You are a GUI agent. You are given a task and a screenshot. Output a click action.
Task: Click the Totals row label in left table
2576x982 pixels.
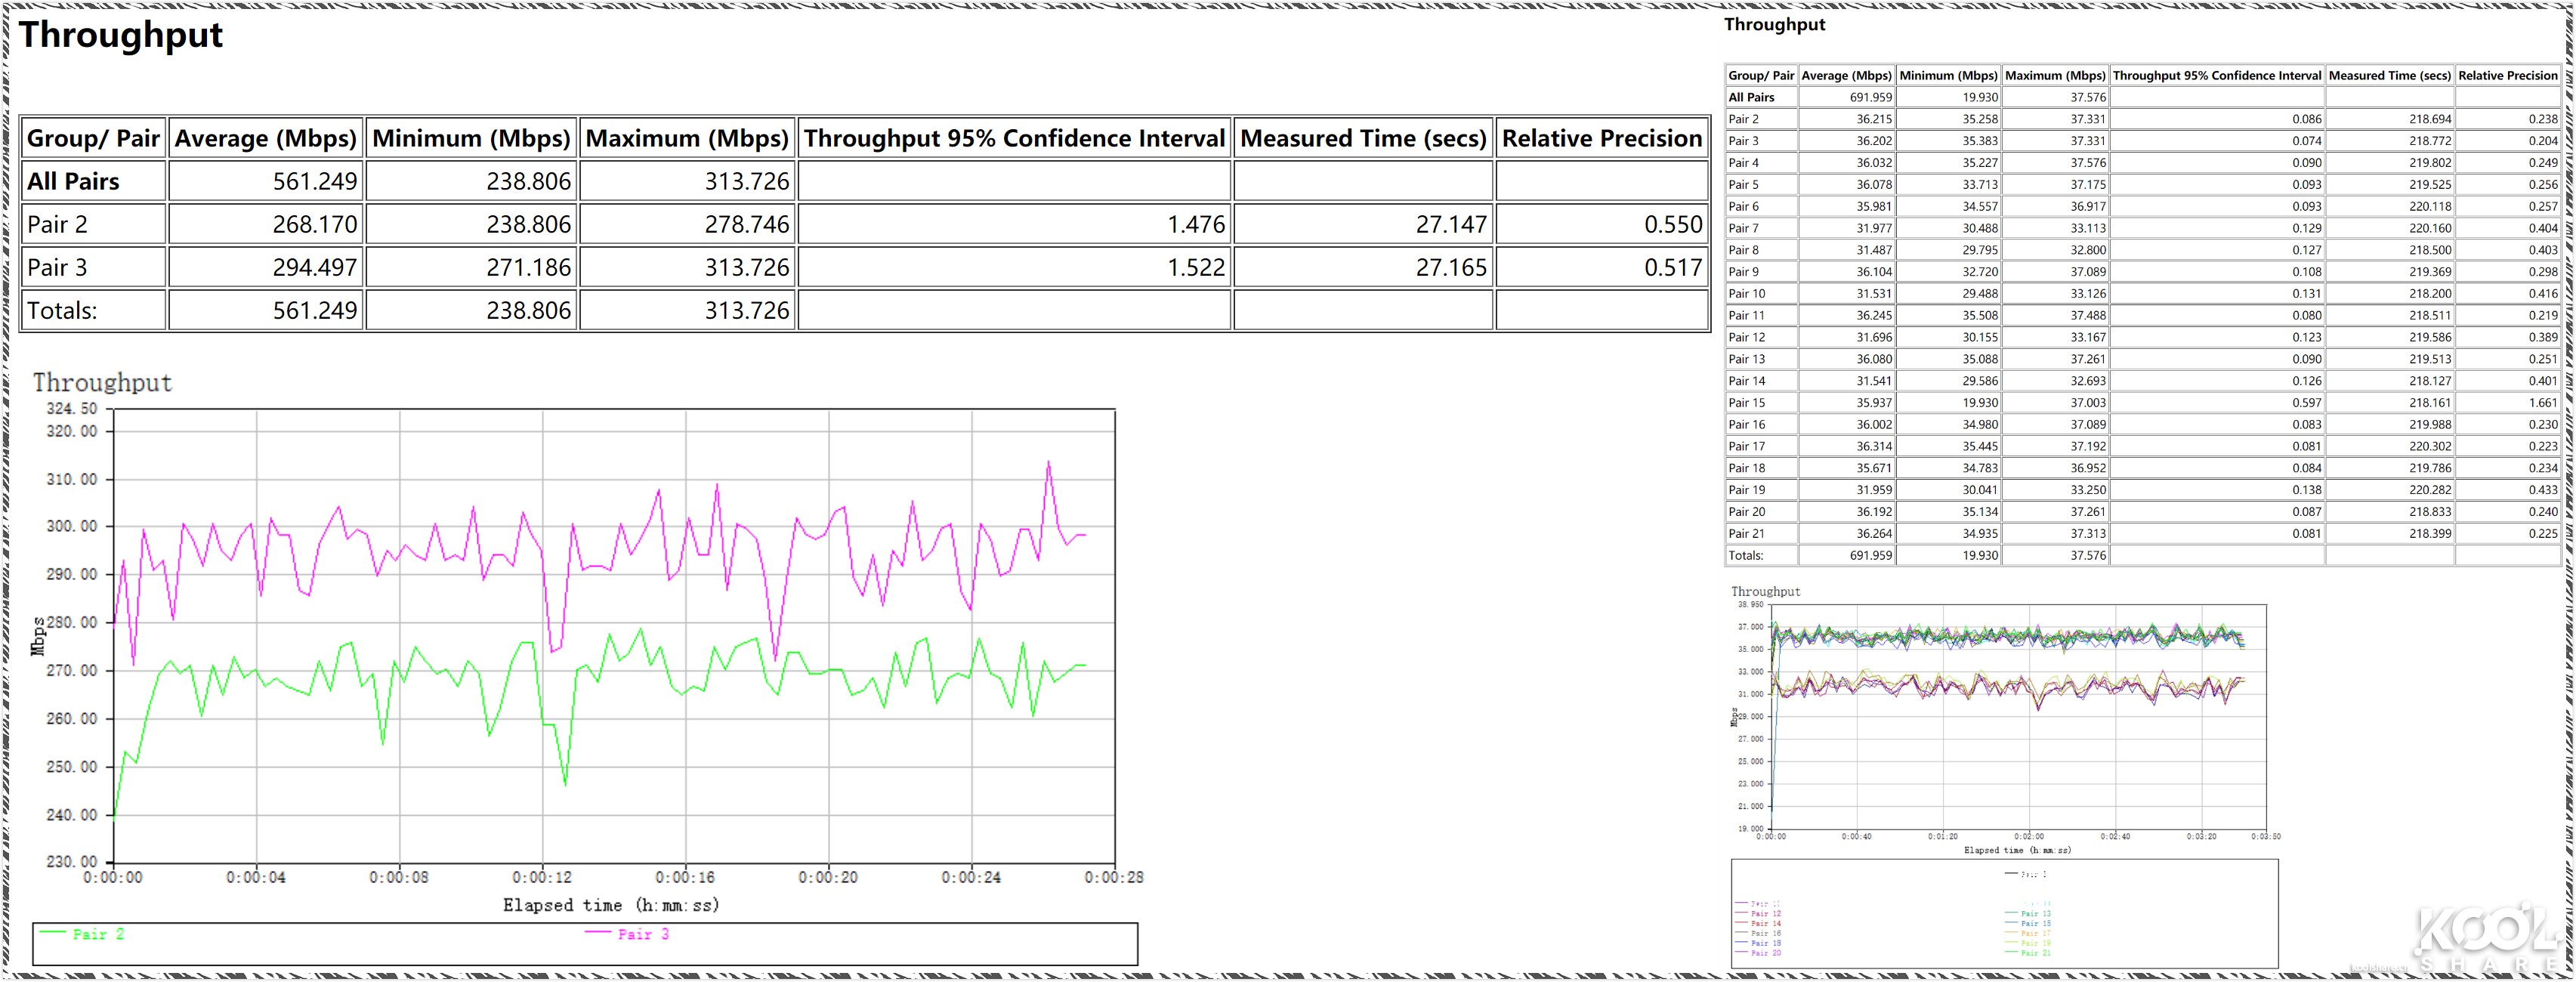[62, 311]
